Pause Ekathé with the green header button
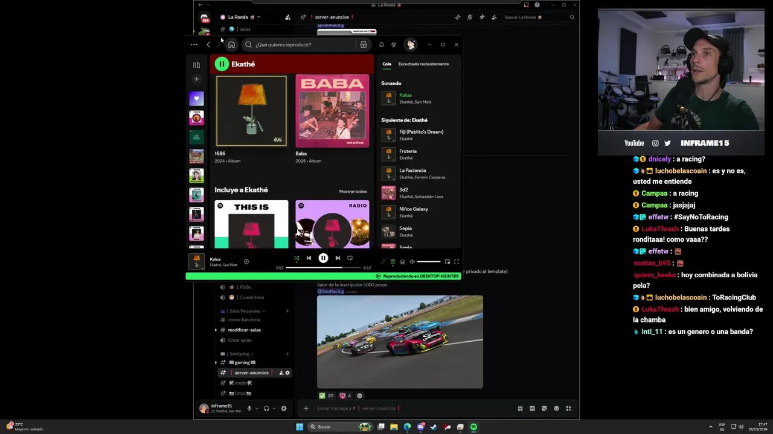773x434 pixels. [222, 64]
